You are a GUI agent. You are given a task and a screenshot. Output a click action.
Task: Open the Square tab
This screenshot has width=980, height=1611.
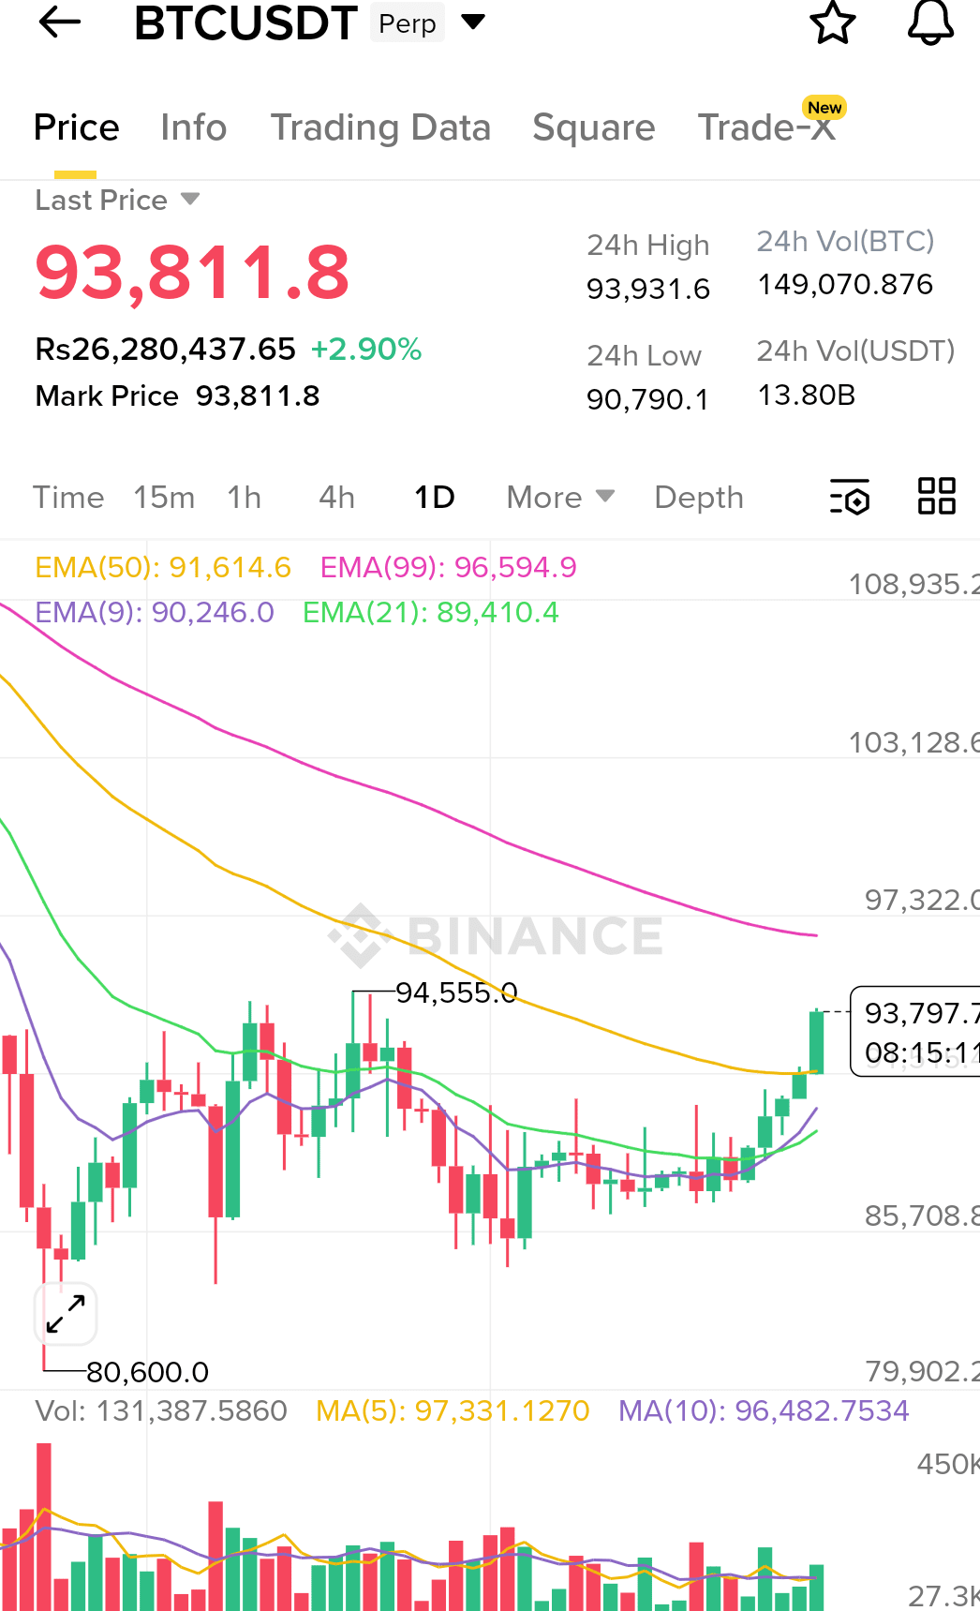594,127
